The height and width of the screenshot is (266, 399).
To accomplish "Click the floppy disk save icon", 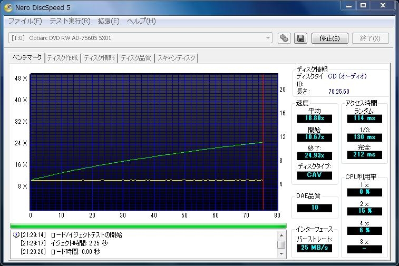I will (300, 38).
